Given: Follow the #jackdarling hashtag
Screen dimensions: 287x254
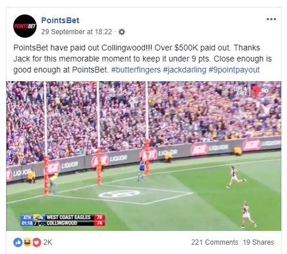Looking at the screenshot, I should pos(184,70).
